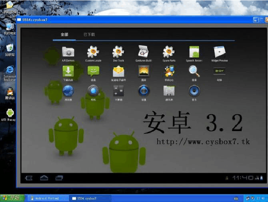Screen dimensions: 268x202
Task: Minimize the 5554:cysbox7 emulator window
Action: tap(255, 20)
